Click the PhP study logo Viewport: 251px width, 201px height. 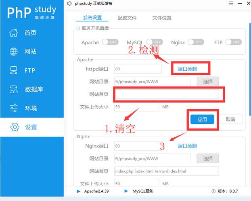[31, 12]
